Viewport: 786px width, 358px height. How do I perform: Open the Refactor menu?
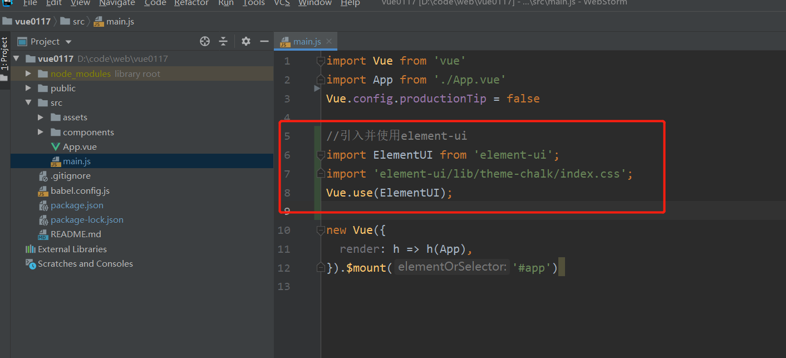coord(191,3)
